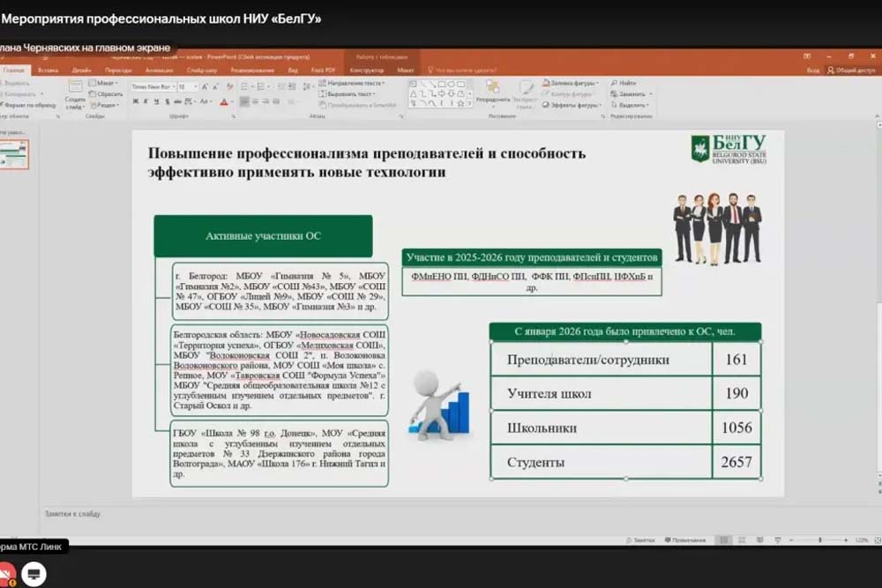The width and height of the screenshot is (882, 588).
Task: Click the zoom slider in the status bar
Action: coord(820,540)
